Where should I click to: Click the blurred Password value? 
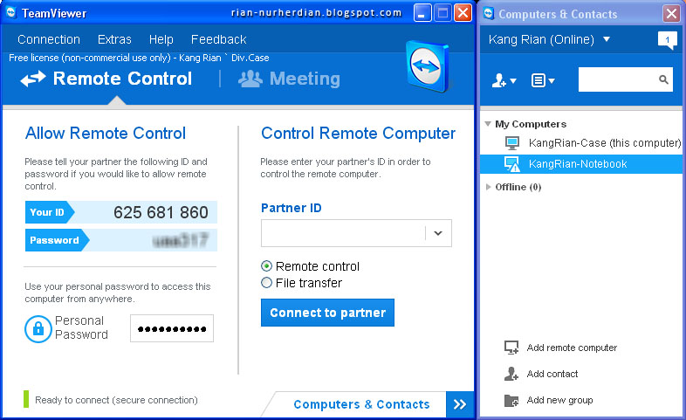click(x=181, y=240)
